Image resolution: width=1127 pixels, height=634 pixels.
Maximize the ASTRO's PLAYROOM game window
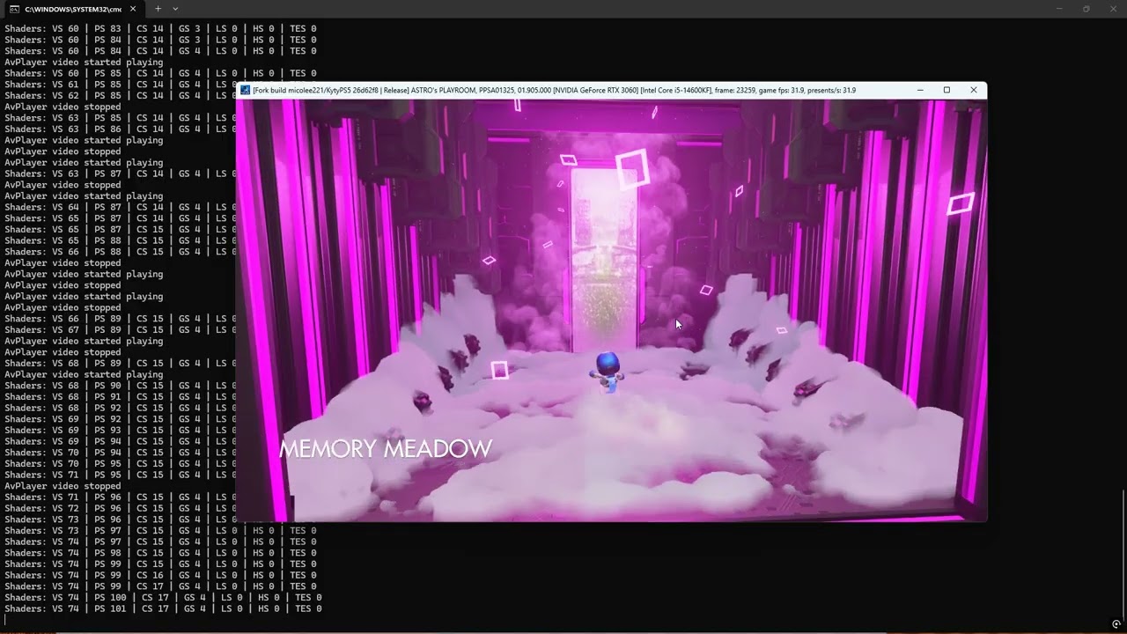tap(947, 90)
